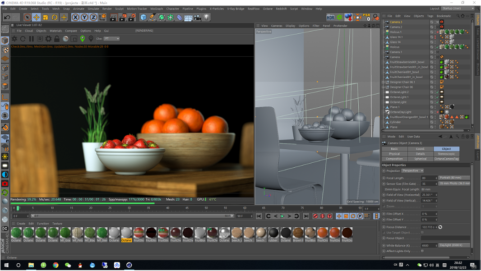Click the render region R icon
The height and width of the screenshot is (271, 481).
point(40,39)
